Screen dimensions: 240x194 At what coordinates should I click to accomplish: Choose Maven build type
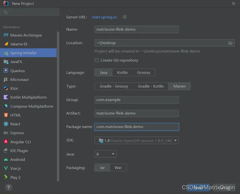[x=179, y=86]
